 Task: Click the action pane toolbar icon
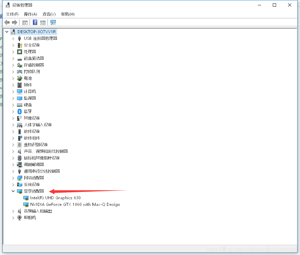pos(43,23)
